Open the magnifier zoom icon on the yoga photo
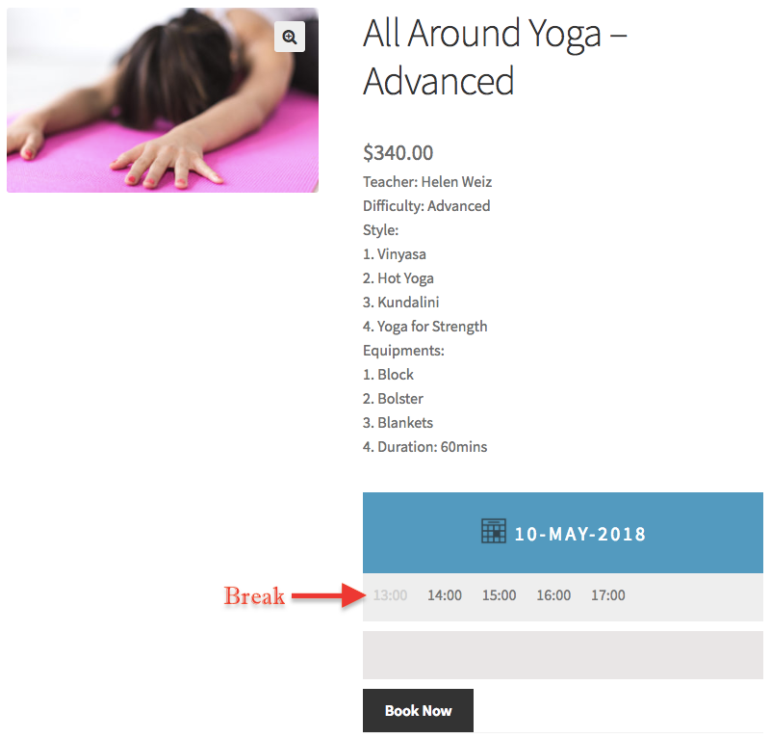 coord(290,37)
